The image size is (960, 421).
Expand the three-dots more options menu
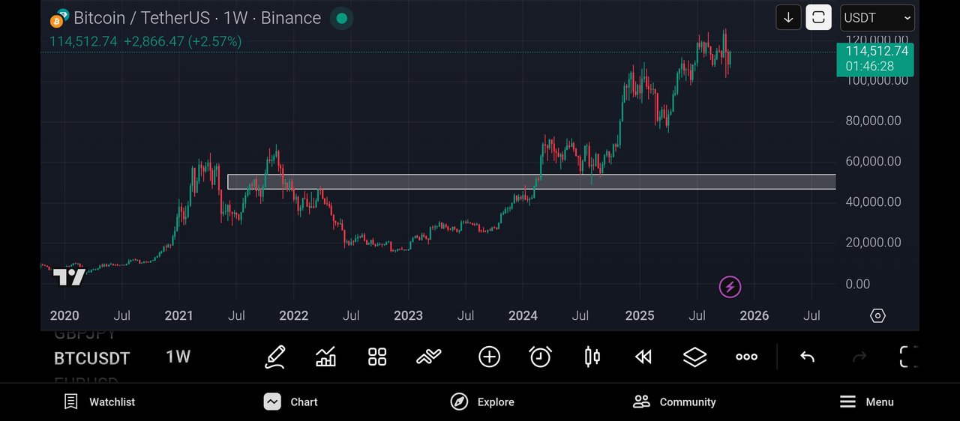(x=746, y=357)
